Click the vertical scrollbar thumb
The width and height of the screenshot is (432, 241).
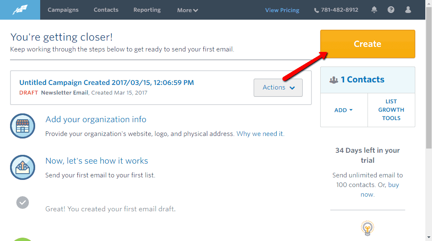pos(429,78)
